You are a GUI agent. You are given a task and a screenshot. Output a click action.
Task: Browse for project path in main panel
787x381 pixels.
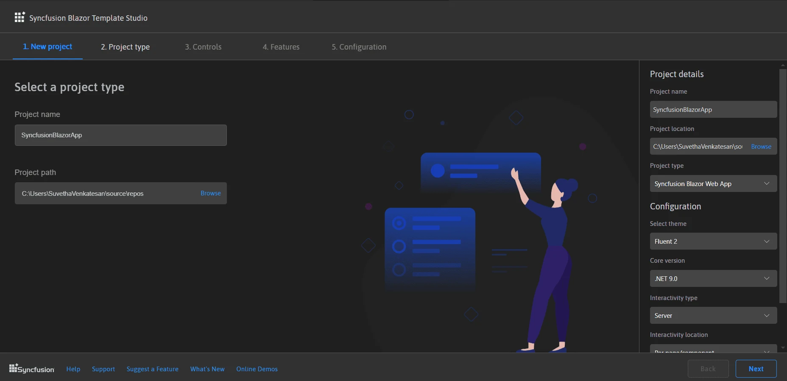click(211, 193)
